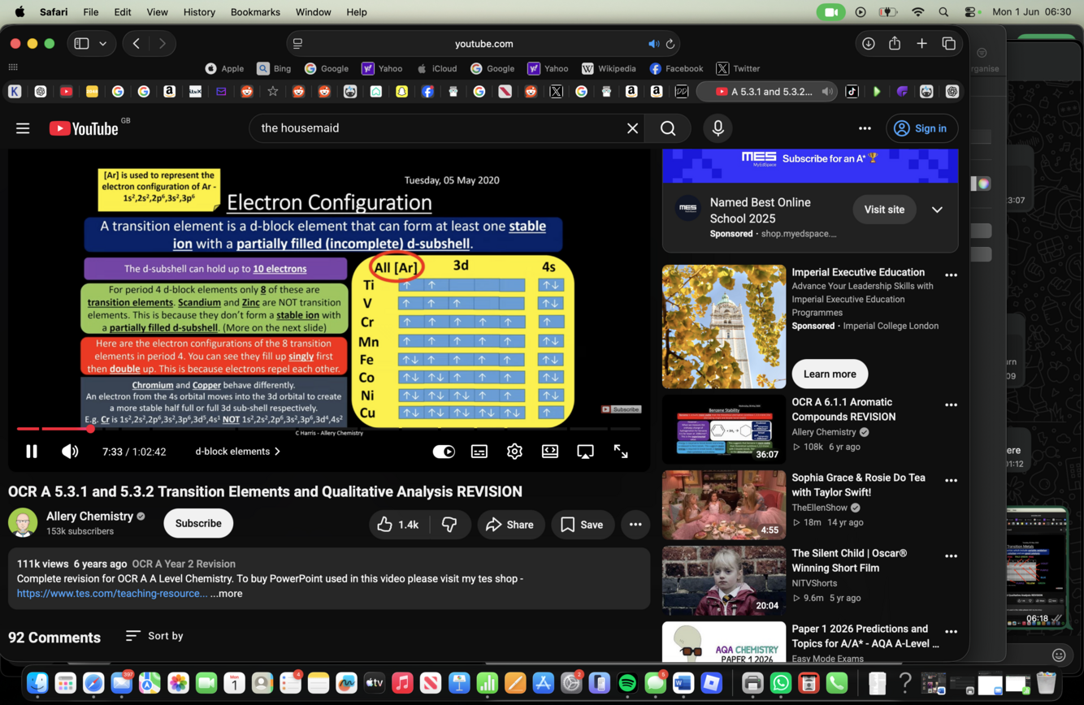The width and height of the screenshot is (1084, 705).
Task: Open options for Aromatic Compounds video
Action: tap(951, 404)
